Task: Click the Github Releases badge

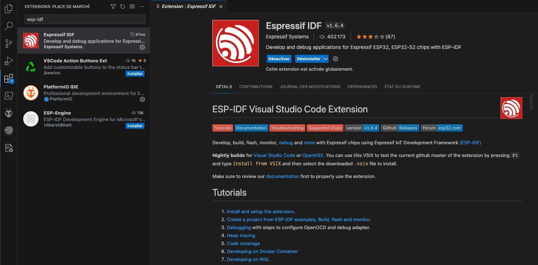Action: 400,128
